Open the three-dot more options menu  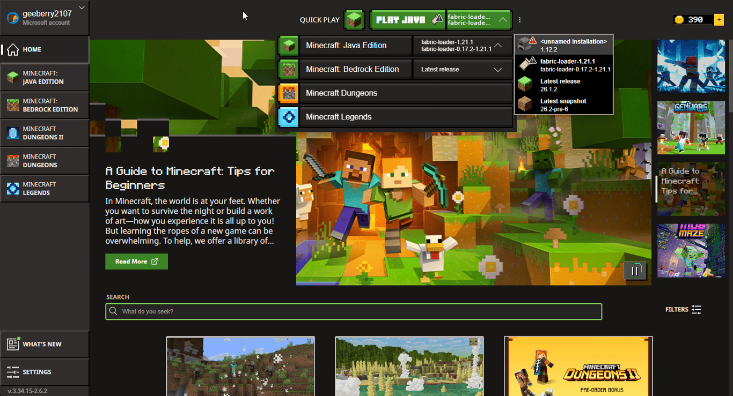[519, 20]
